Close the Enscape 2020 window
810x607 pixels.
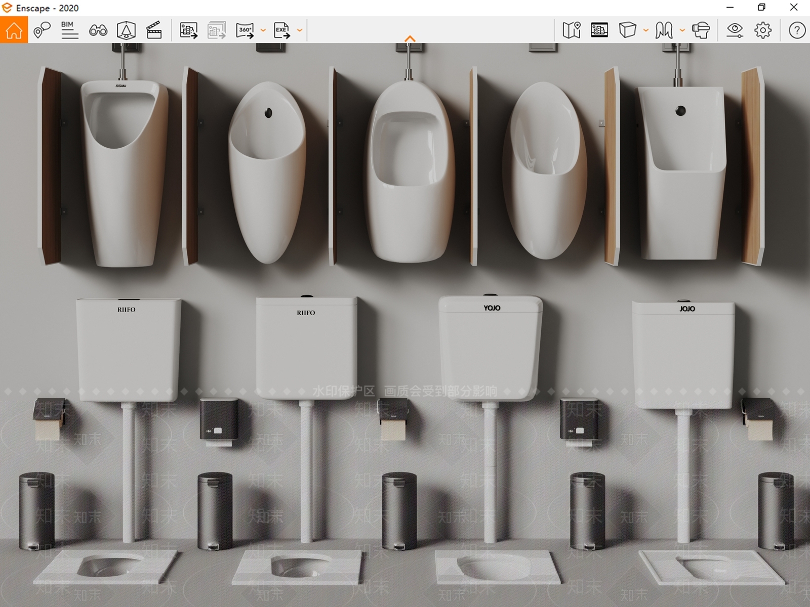794,8
